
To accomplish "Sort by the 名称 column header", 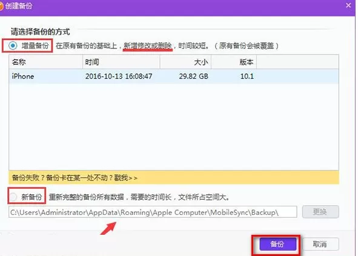I will pyautogui.click(x=45, y=62).
